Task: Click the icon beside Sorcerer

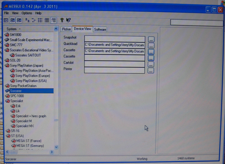Action: (x=7, y=91)
